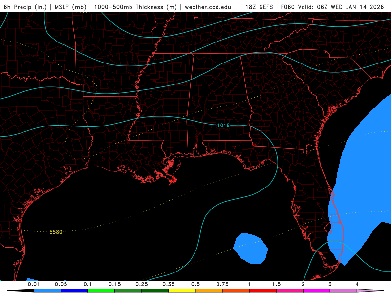This screenshot has height=293, width=391.
Task: Click the '18Z GEFS' model run text
Action: click(259, 7)
